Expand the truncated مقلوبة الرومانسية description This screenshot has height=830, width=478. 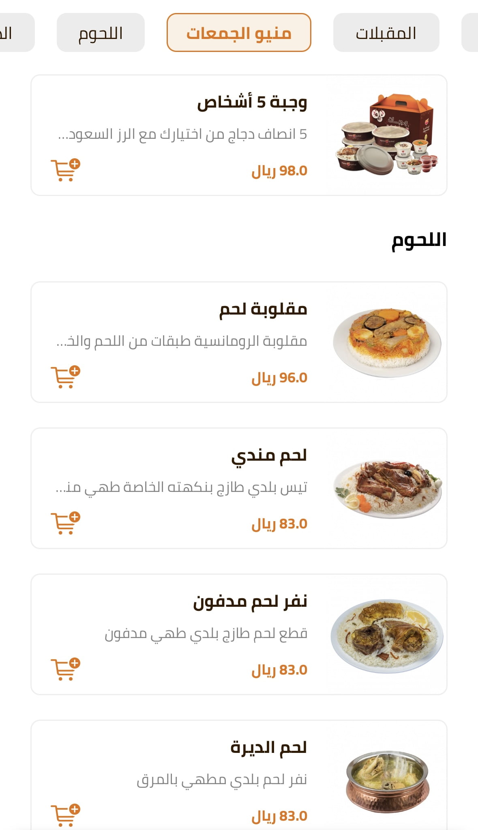coord(182,341)
